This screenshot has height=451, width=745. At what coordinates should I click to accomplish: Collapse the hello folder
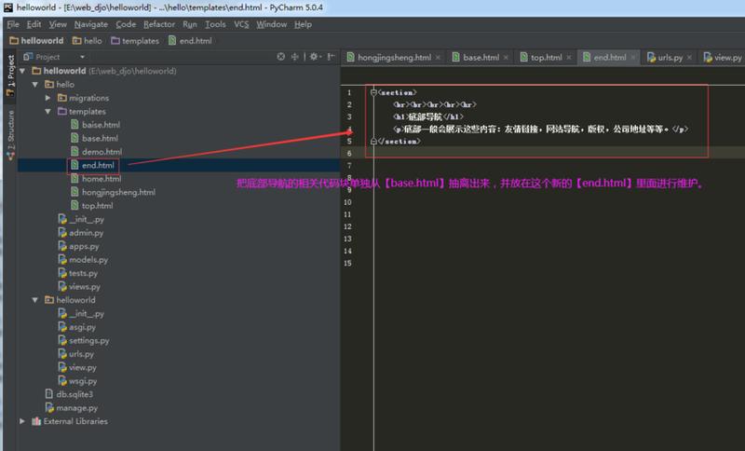35,84
